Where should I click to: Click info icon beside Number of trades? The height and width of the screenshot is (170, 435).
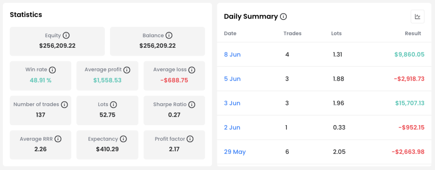(65, 104)
